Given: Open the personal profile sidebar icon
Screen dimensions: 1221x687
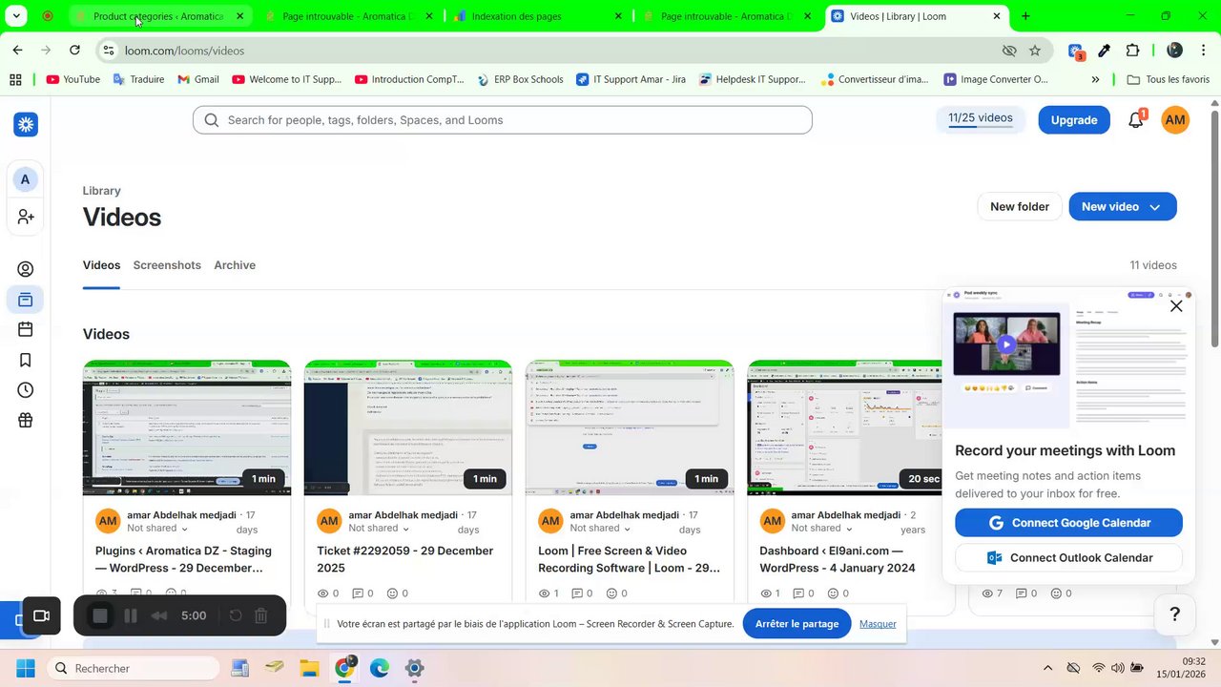Looking at the screenshot, I should [26, 270].
